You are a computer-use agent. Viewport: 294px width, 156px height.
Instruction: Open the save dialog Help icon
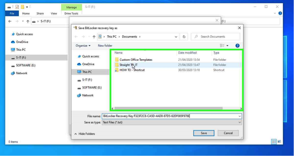[237, 46]
